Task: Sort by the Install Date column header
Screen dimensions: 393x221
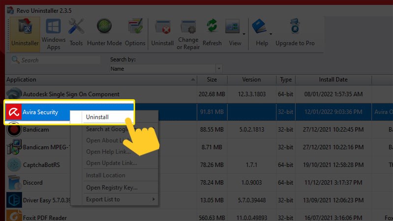Action: 334,80
